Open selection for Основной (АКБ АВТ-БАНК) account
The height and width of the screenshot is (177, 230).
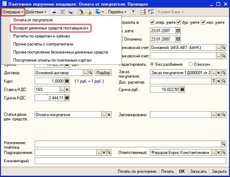[219, 47]
